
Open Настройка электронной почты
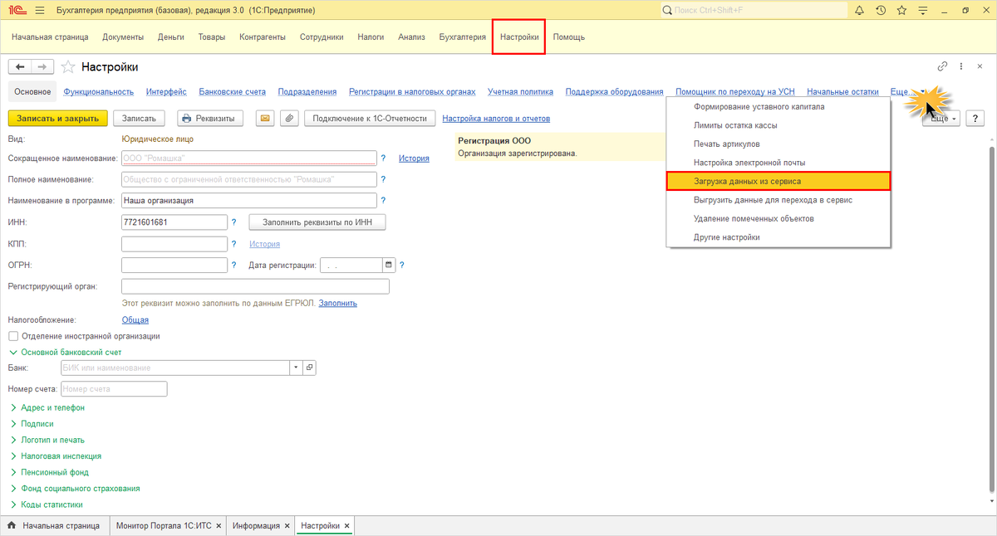click(778, 163)
